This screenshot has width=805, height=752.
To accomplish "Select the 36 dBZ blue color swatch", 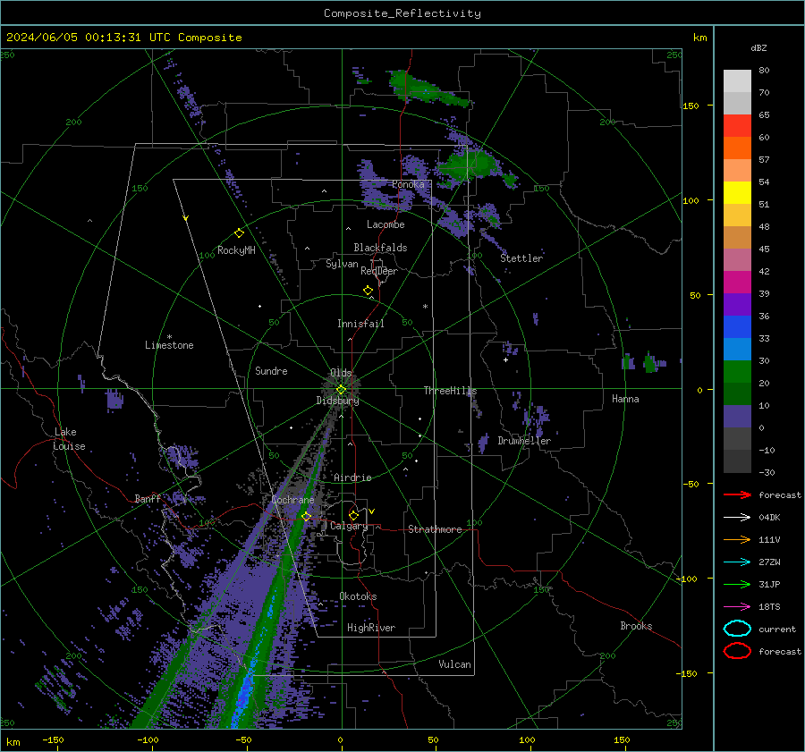I will [x=737, y=326].
